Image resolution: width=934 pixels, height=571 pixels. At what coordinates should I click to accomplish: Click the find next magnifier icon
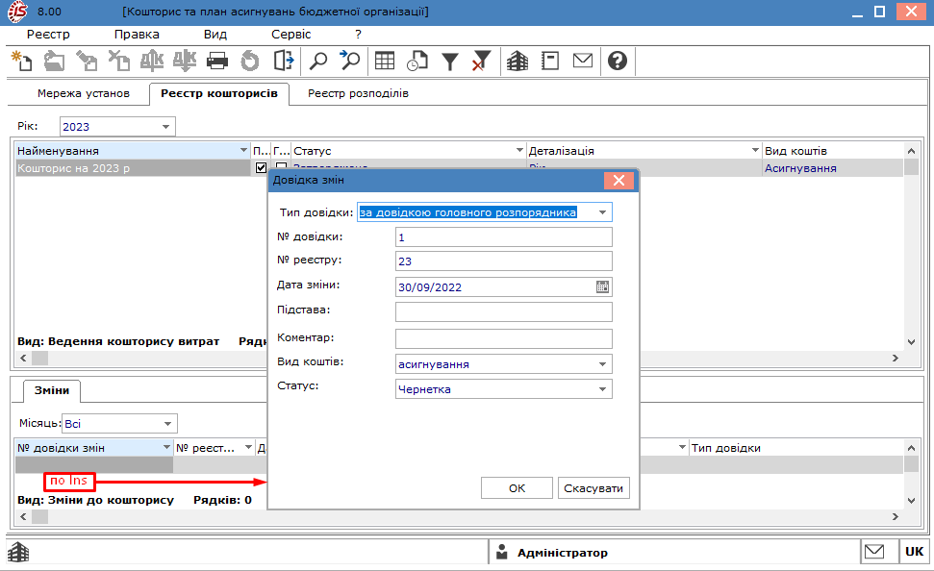pos(350,61)
